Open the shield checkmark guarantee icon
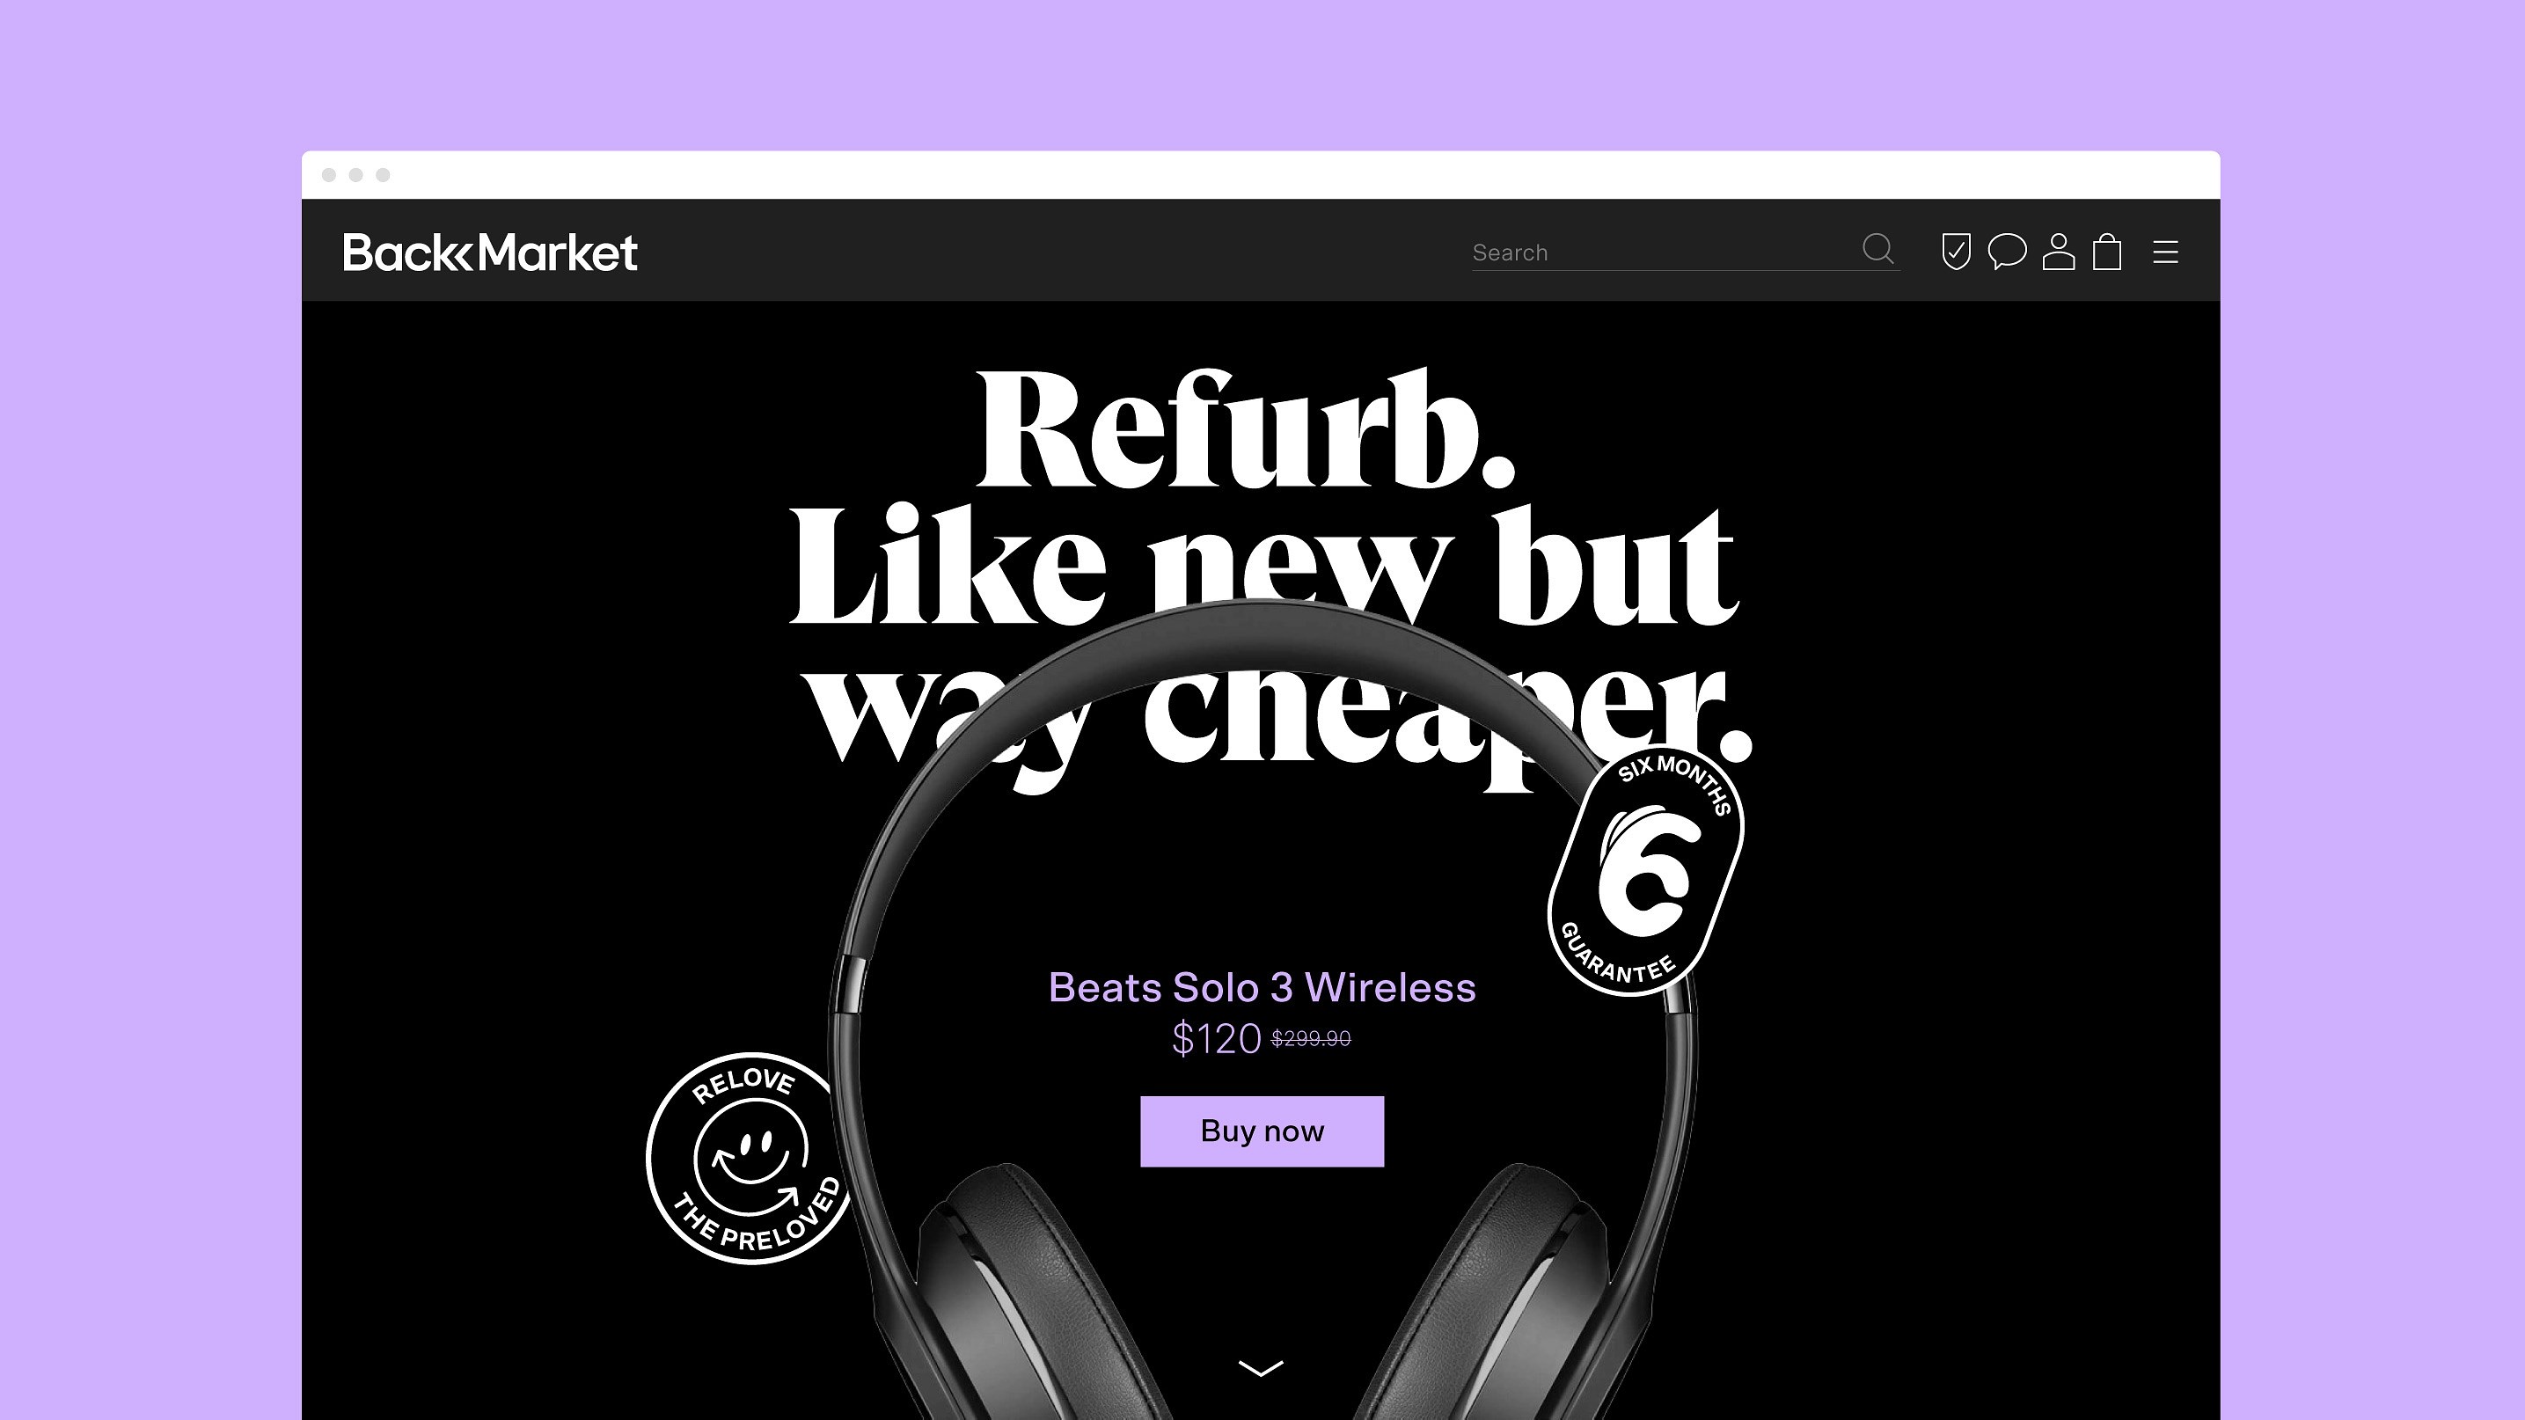Viewport: 2525px width, 1420px height. pos(1956,251)
